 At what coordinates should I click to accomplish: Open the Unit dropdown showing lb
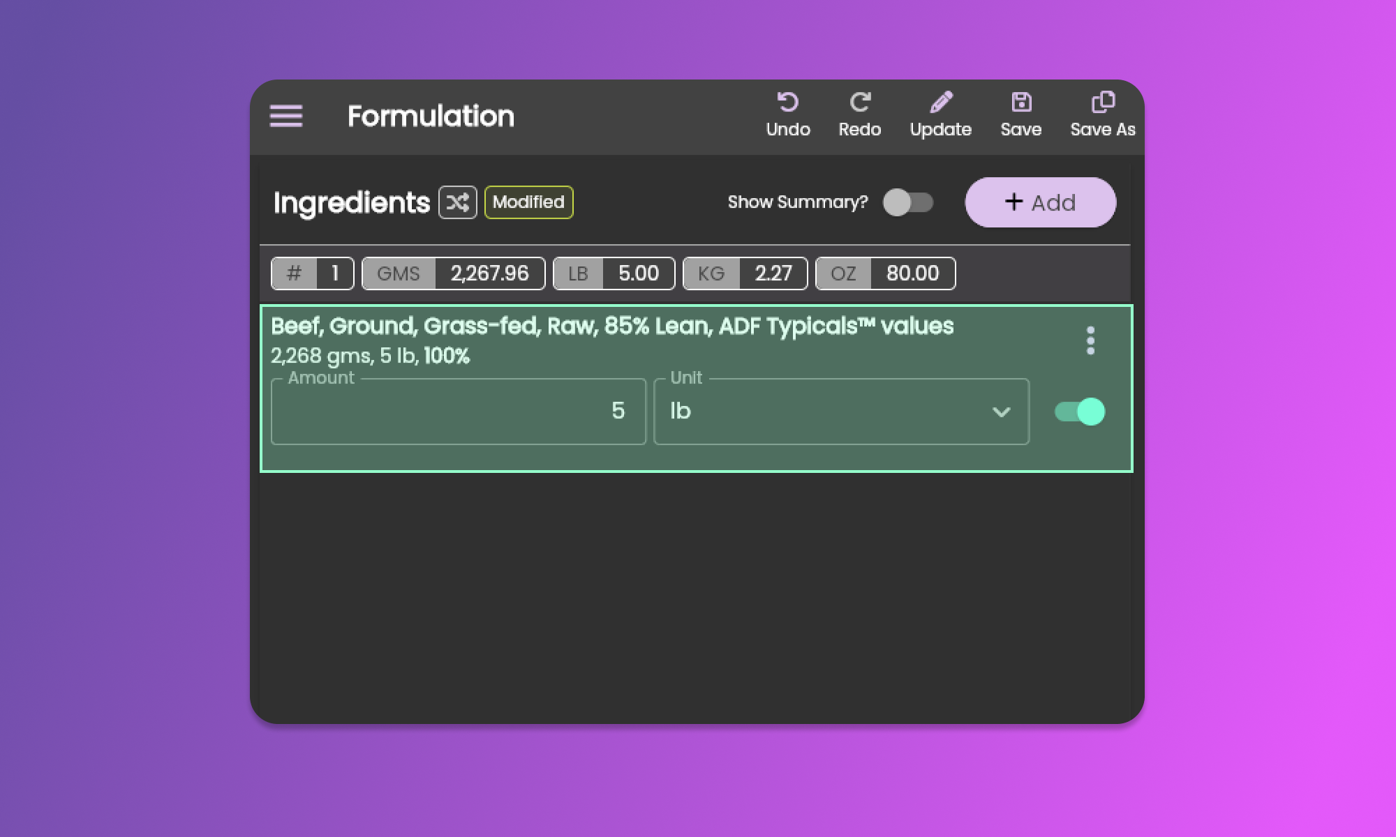[x=824, y=412]
